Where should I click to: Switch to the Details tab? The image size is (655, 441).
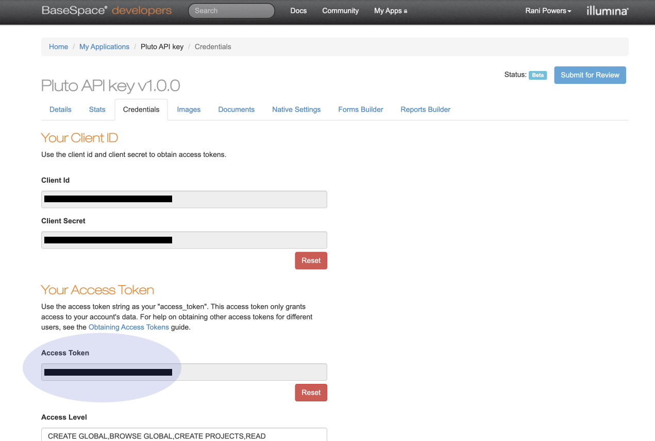(x=60, y=110)
